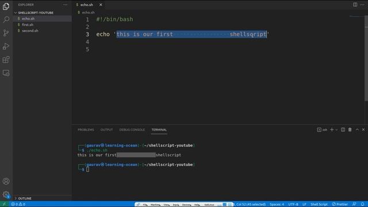This screenshot has height=207, width=368.
Task: Change indentation Spaces: 4
Action: click(277, 204)
